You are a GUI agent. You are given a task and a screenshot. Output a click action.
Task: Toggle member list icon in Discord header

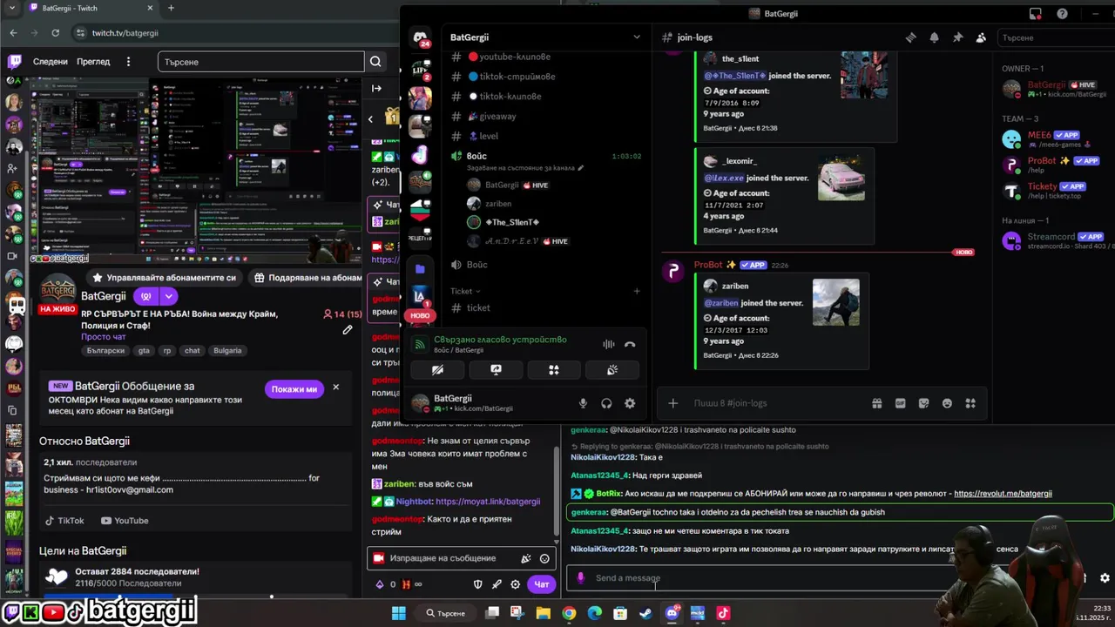point(981,37)
